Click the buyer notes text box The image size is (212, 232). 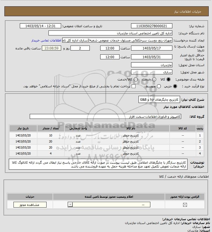tap(98, 164)
